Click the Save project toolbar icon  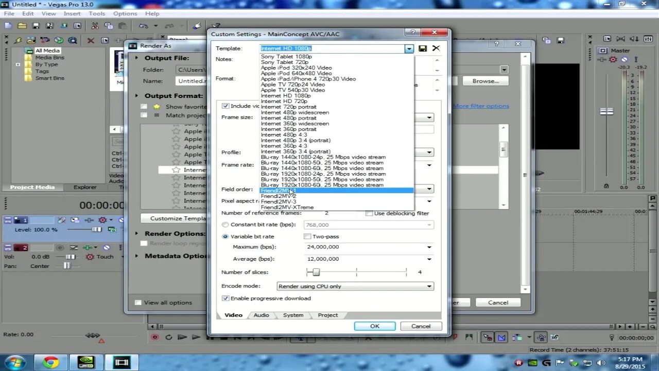tap(36, 26)
